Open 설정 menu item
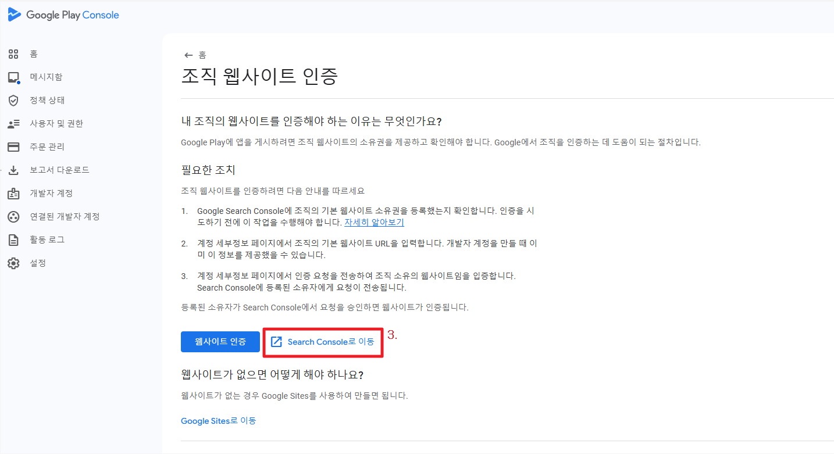Viewport: 834px width, 454px height. [x=38, y=263]
